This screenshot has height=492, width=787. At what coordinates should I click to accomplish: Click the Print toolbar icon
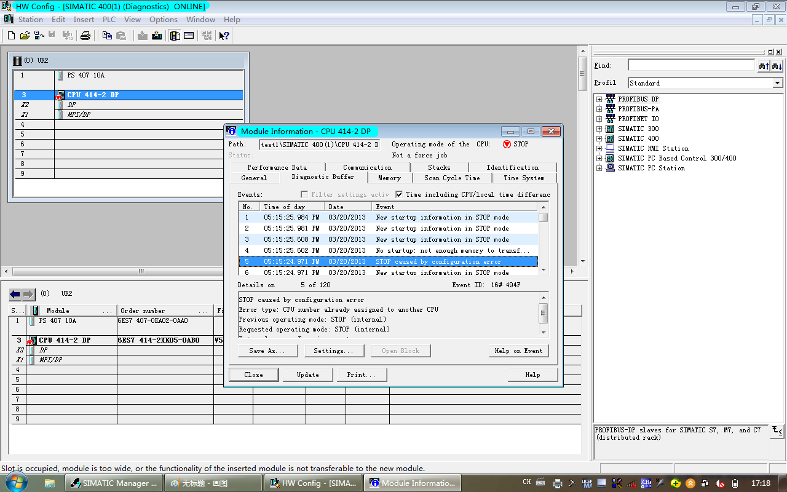(85, 36)
